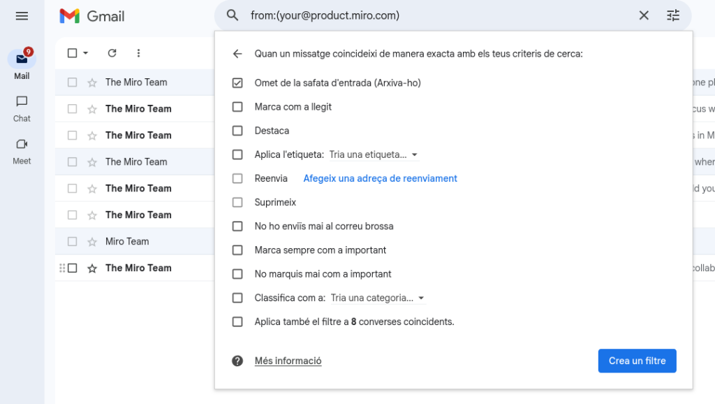This screenshot has width=715, height=404.
Task: Expand 'Tria una etiqueta' dropdown
Action: click(374, 154)
